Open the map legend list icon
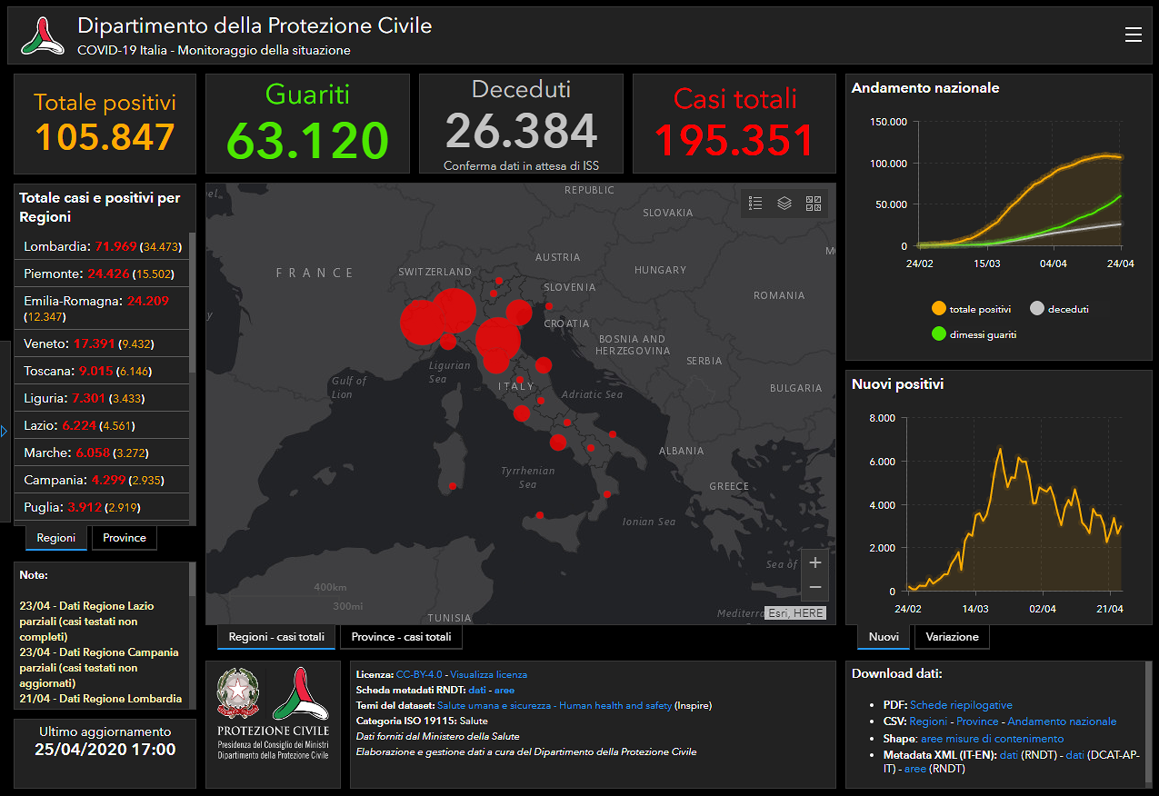1159x796 pixels. point(755,204)
